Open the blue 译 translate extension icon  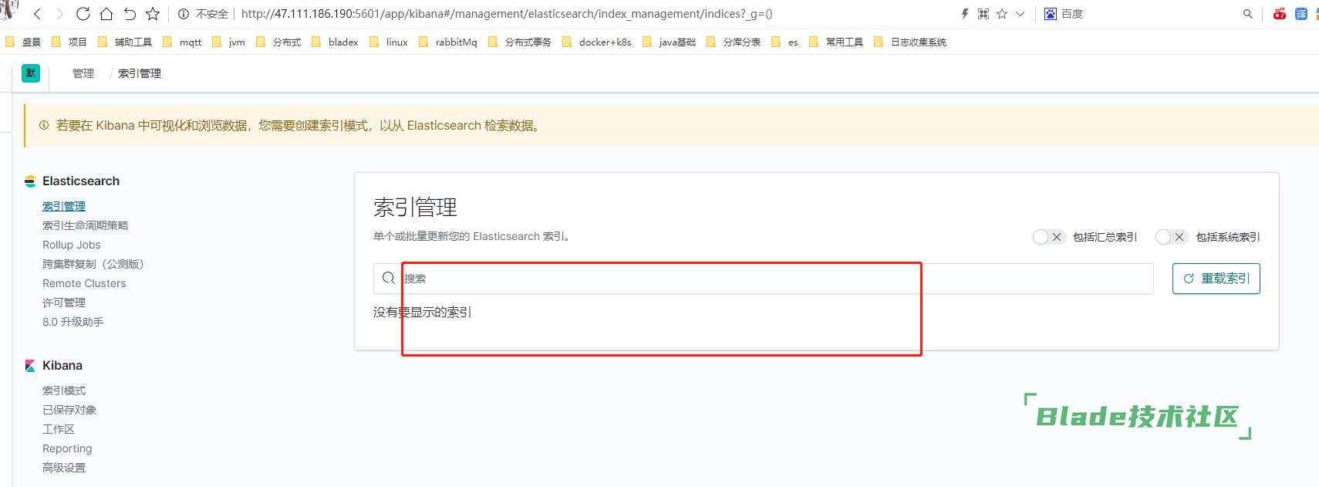[x=1301, y=14]
